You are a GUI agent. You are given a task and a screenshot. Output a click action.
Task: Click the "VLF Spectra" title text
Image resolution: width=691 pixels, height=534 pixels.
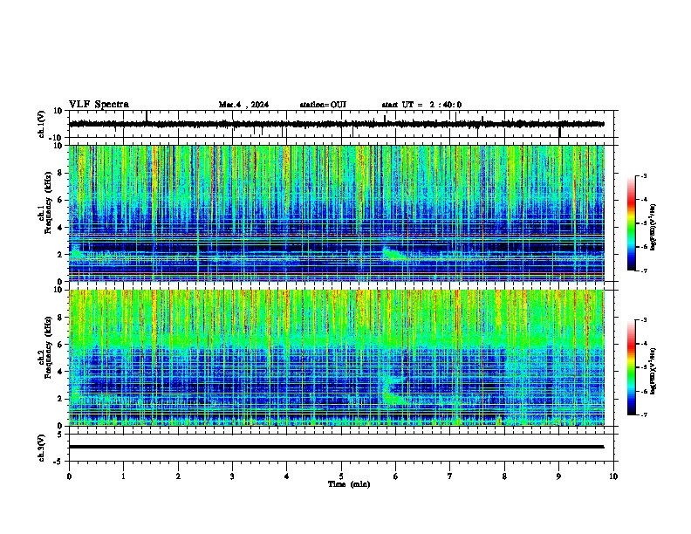coord(99,105)
